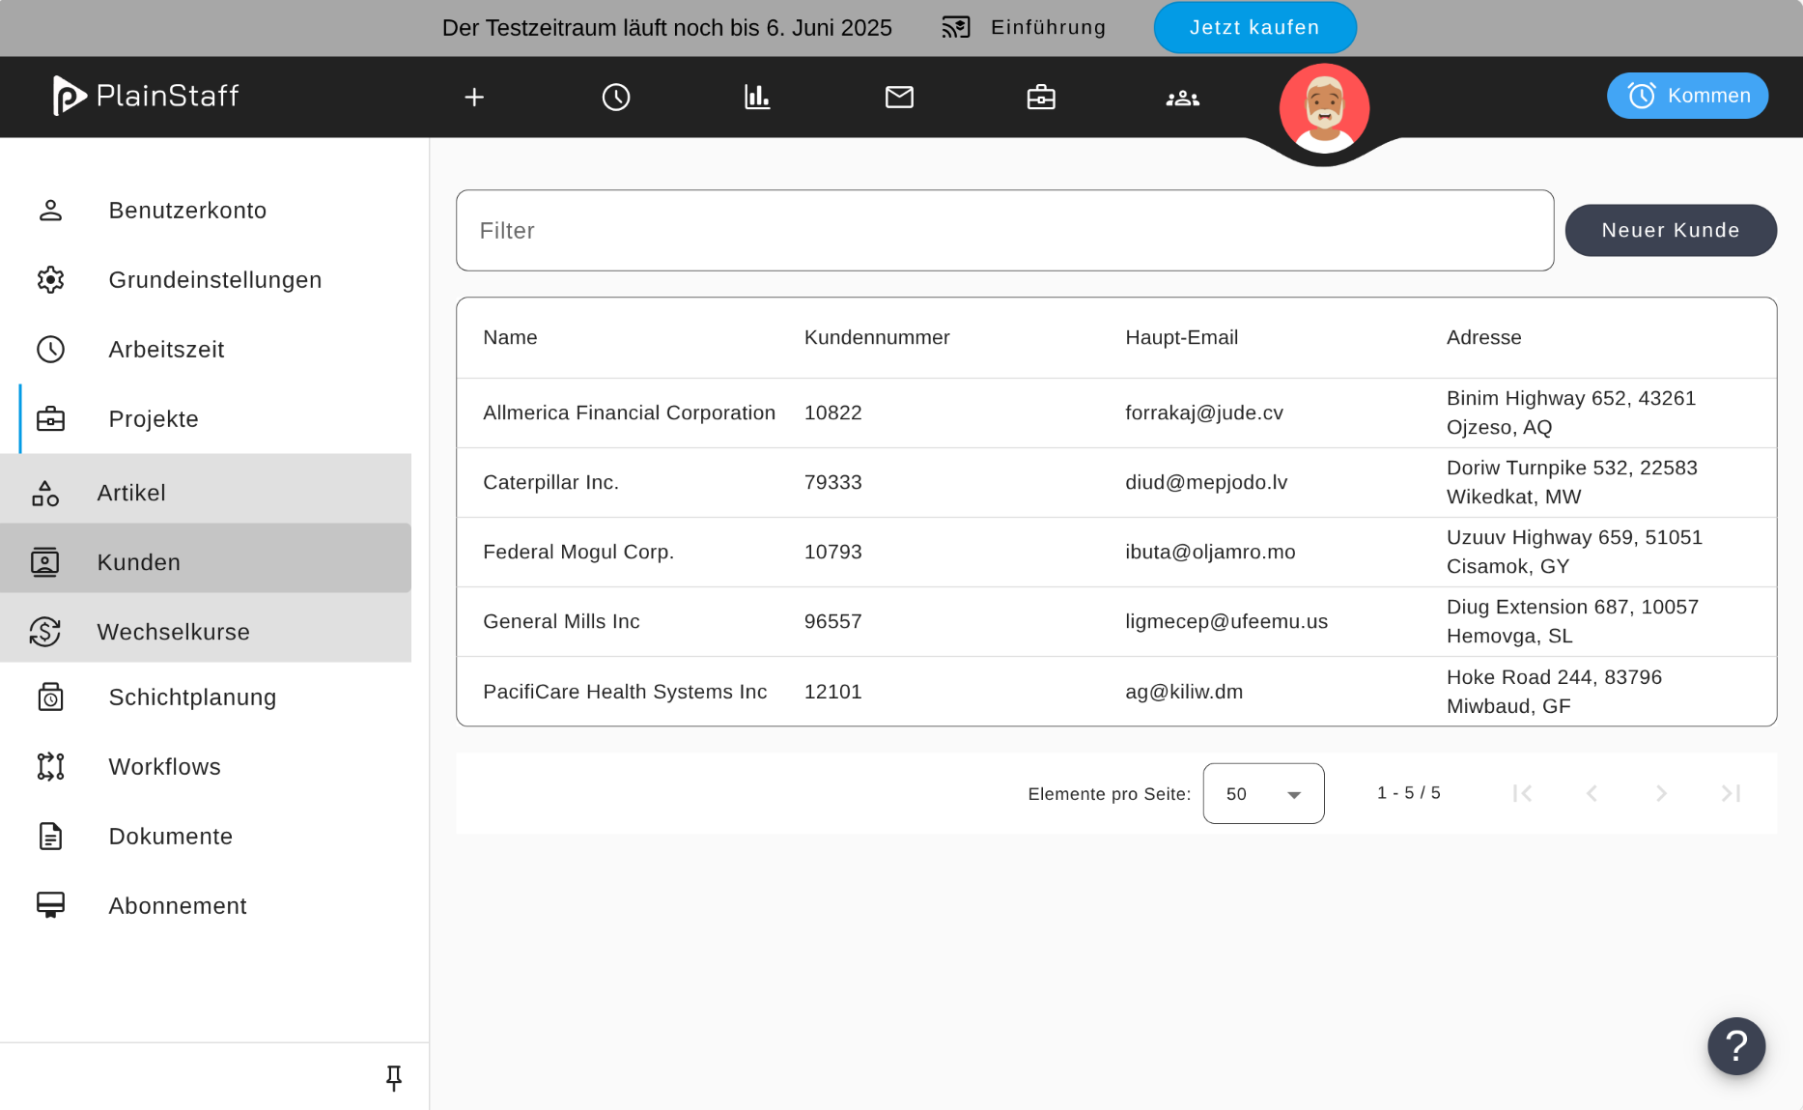
Task: Focus the Filter input field
Action: [1004, 231]
